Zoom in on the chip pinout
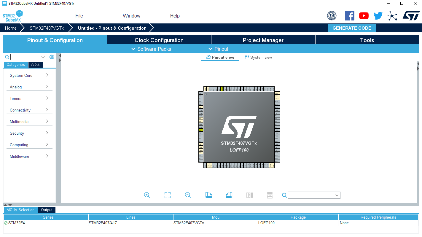 (x=147, y=195)
